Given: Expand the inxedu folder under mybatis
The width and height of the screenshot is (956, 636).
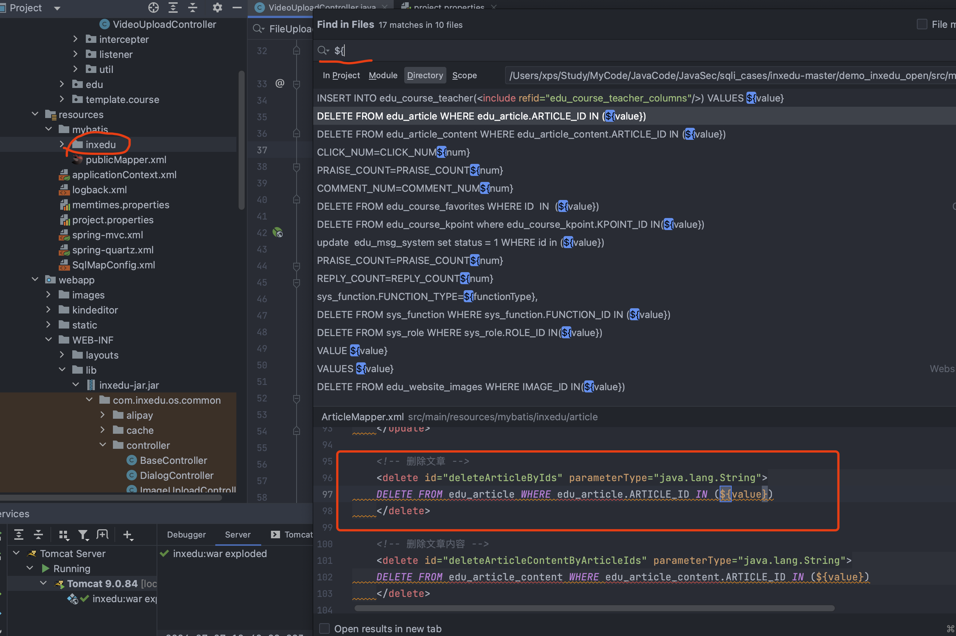Looking at the screenshot, I should coord(62,144).
